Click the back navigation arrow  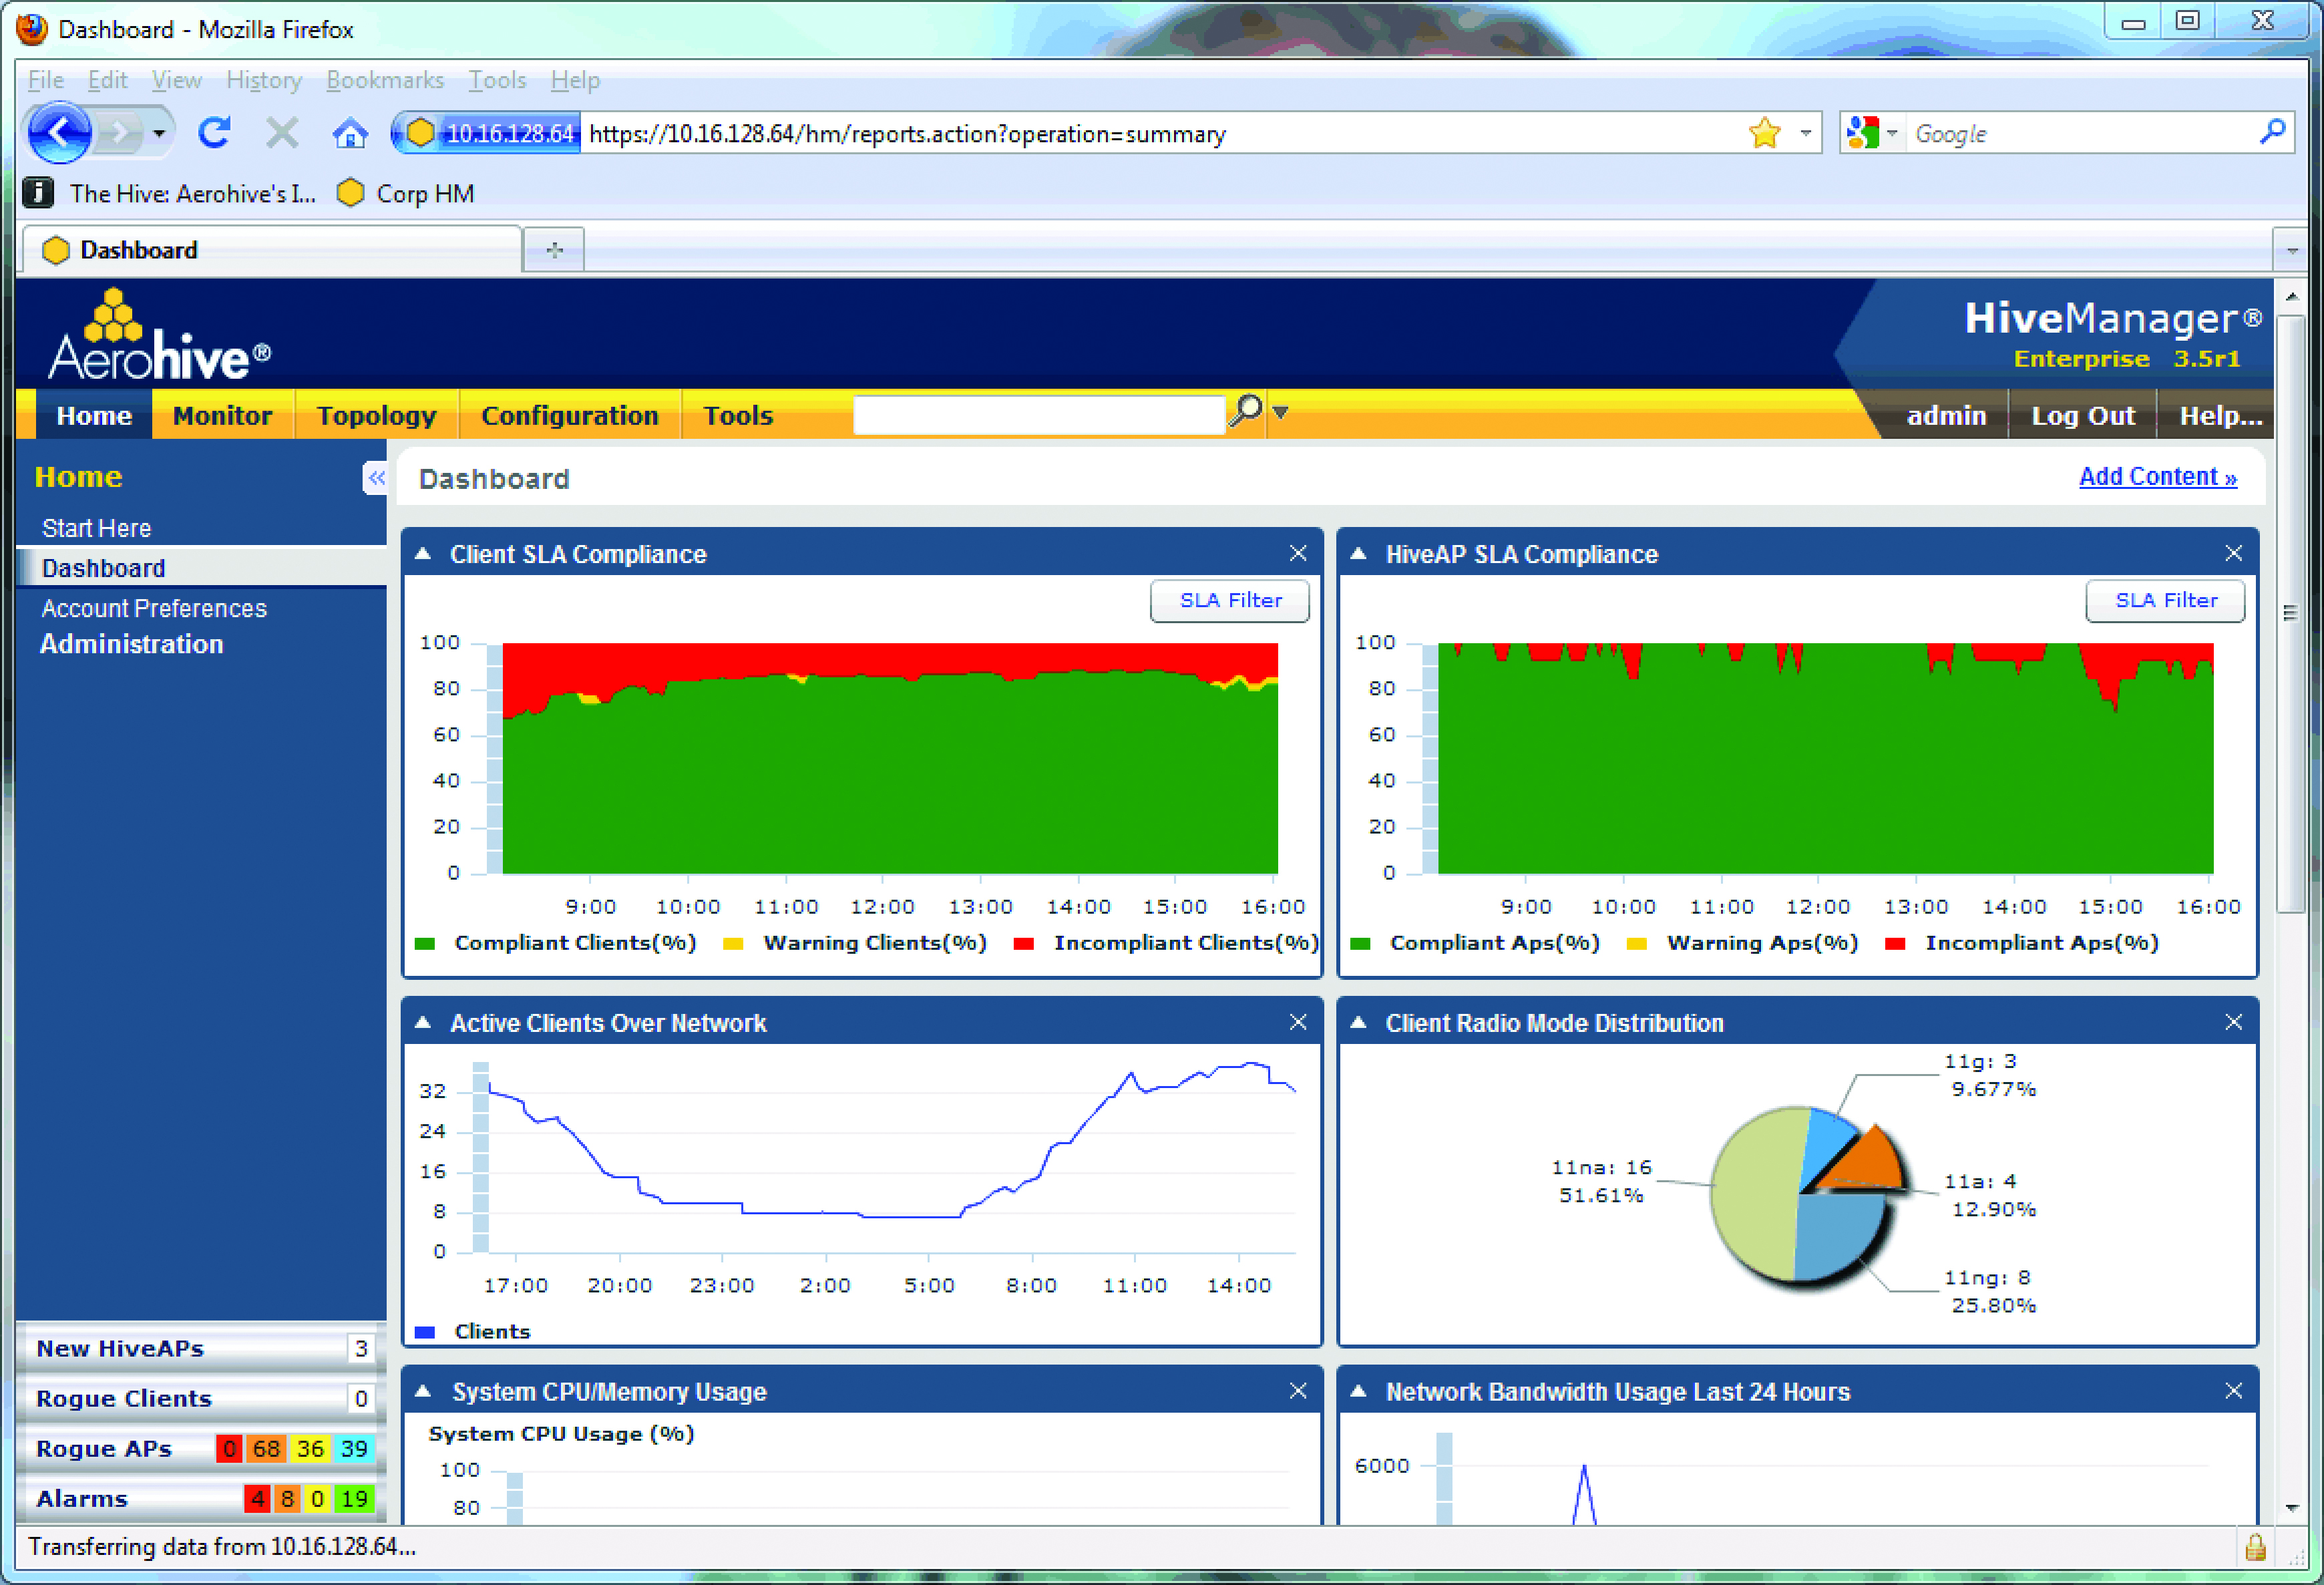[x=60, y=132]
